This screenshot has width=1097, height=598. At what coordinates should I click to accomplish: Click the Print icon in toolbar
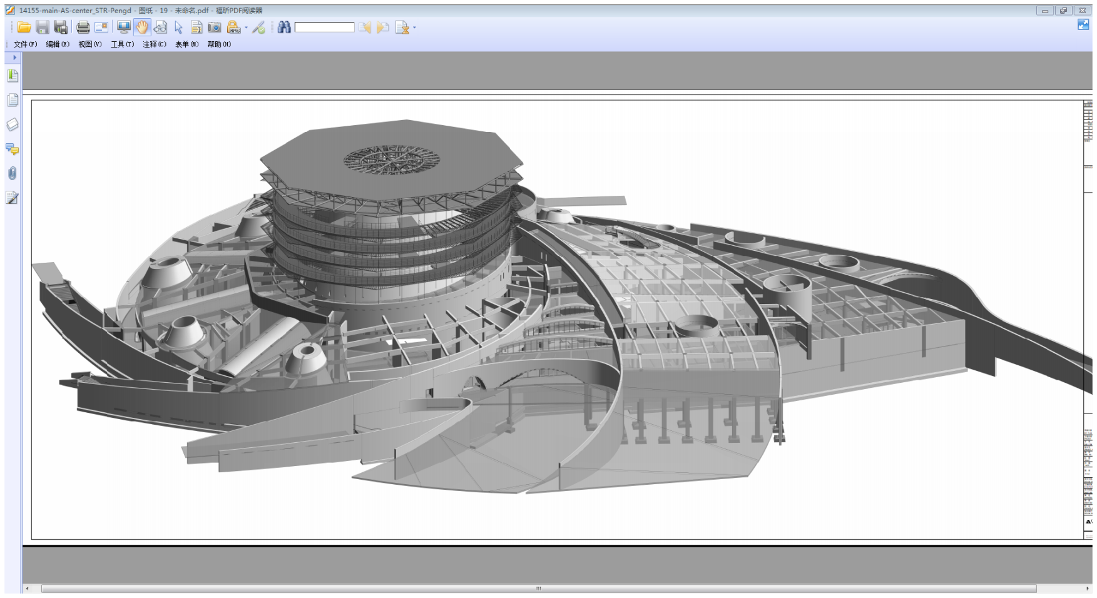click(83, 27)
